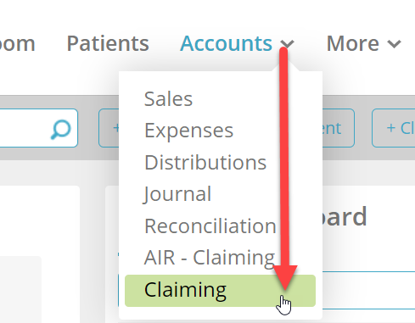
Task: Click the partially visible 'oom' nav tab
Action: [x=17, y=43]
